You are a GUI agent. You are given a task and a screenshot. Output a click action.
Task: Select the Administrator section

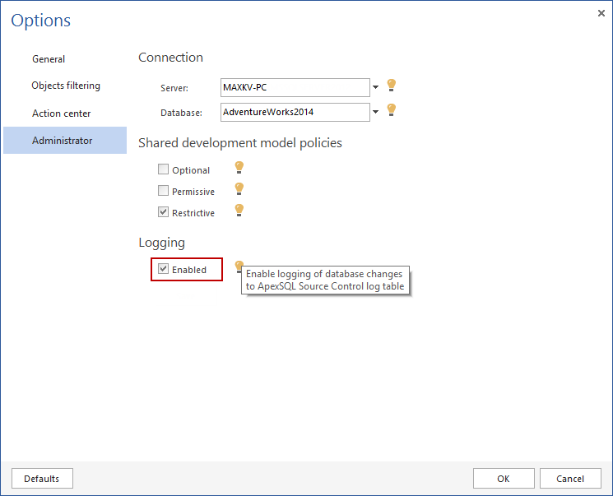point(63,141)
